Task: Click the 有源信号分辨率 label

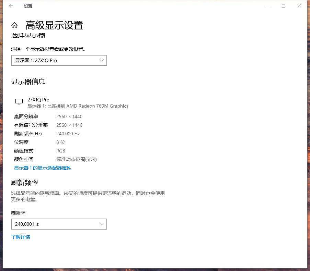Action: point(31,125)
